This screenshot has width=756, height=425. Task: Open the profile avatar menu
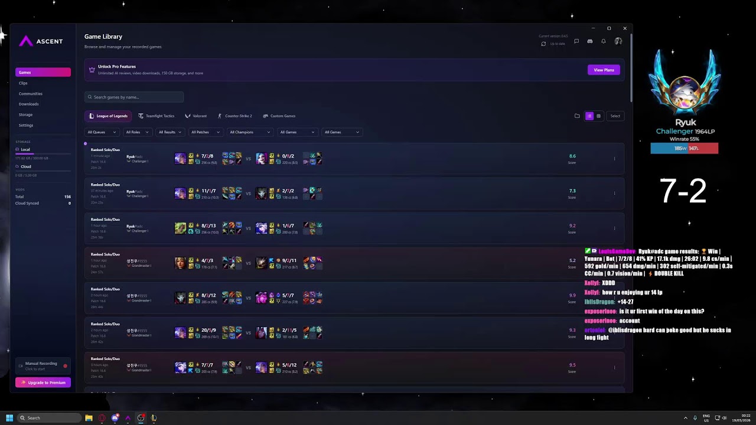tap(618, 41)
